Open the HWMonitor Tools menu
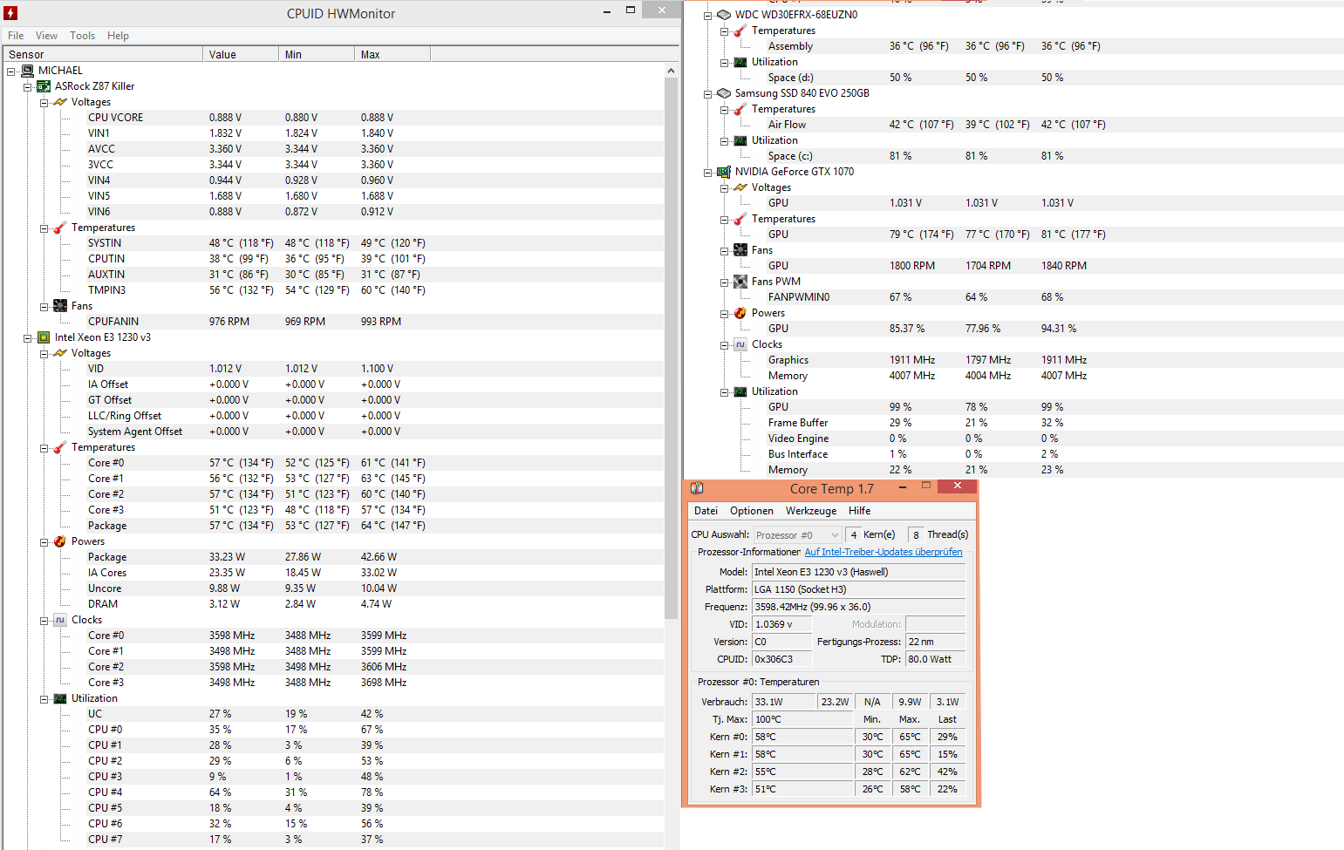The height and width of the screenshot is (850, 1344). click(83, 36)
